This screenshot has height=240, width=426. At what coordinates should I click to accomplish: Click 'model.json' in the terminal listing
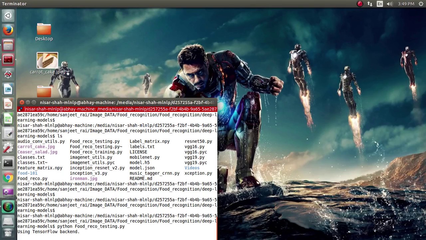[142, 168]
